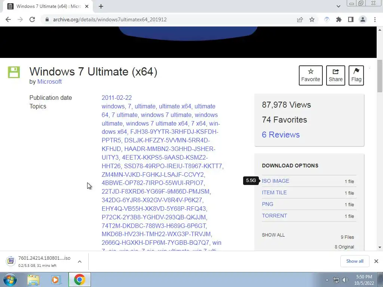Click the '9 Files' count text
This screenshot has height=287, width=383.
347,237
